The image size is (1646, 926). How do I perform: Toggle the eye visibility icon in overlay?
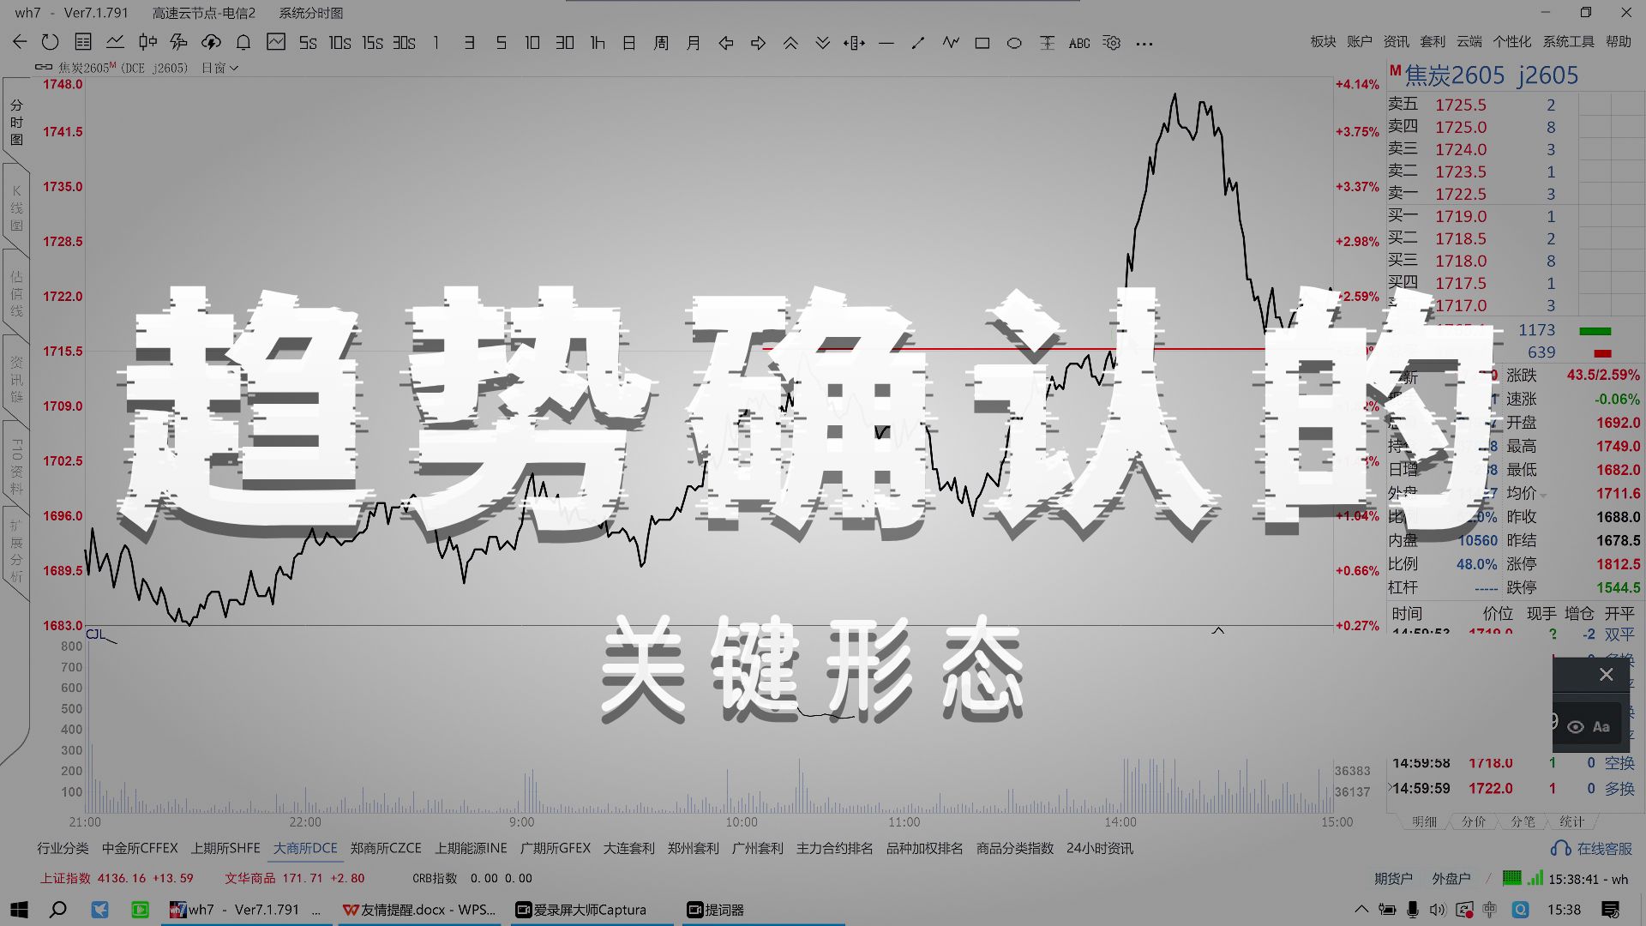(1576, 727)
